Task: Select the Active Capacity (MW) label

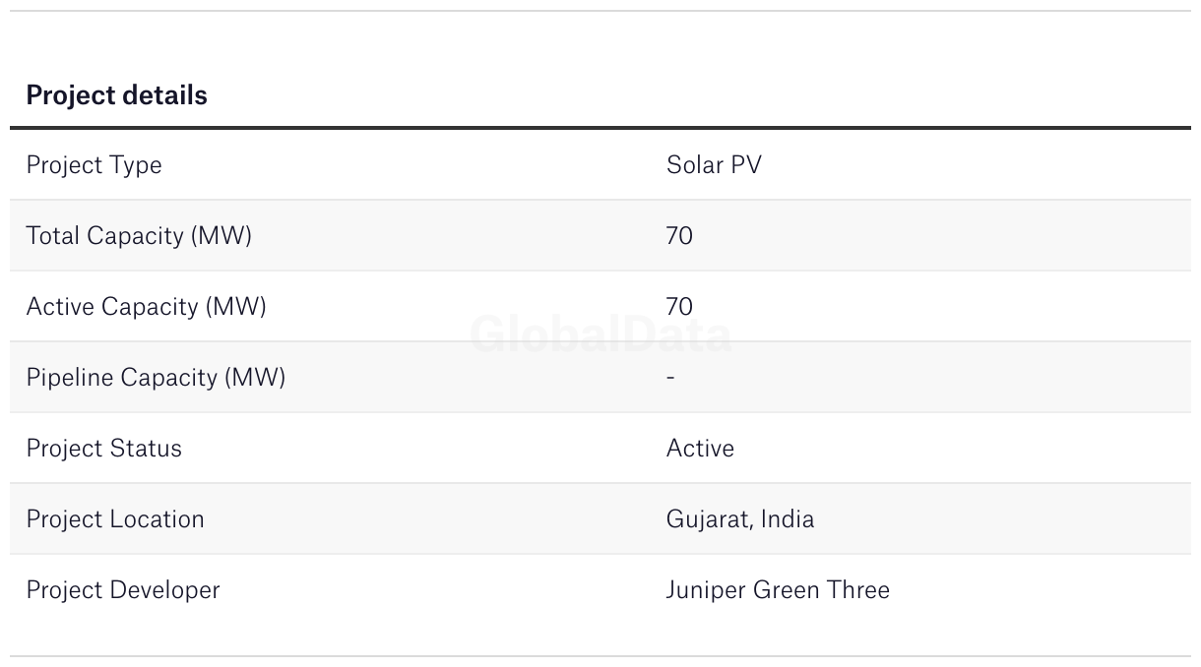Action: [x=146, y=307]
